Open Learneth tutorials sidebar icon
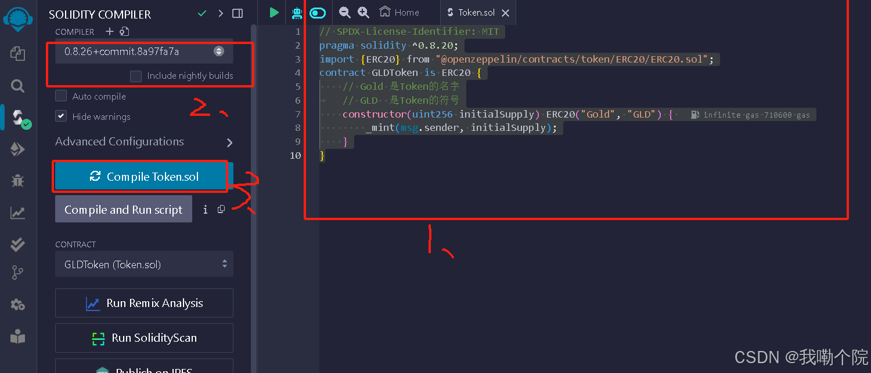Viewport: 871px width, 373px height. [x=18, y=336]
